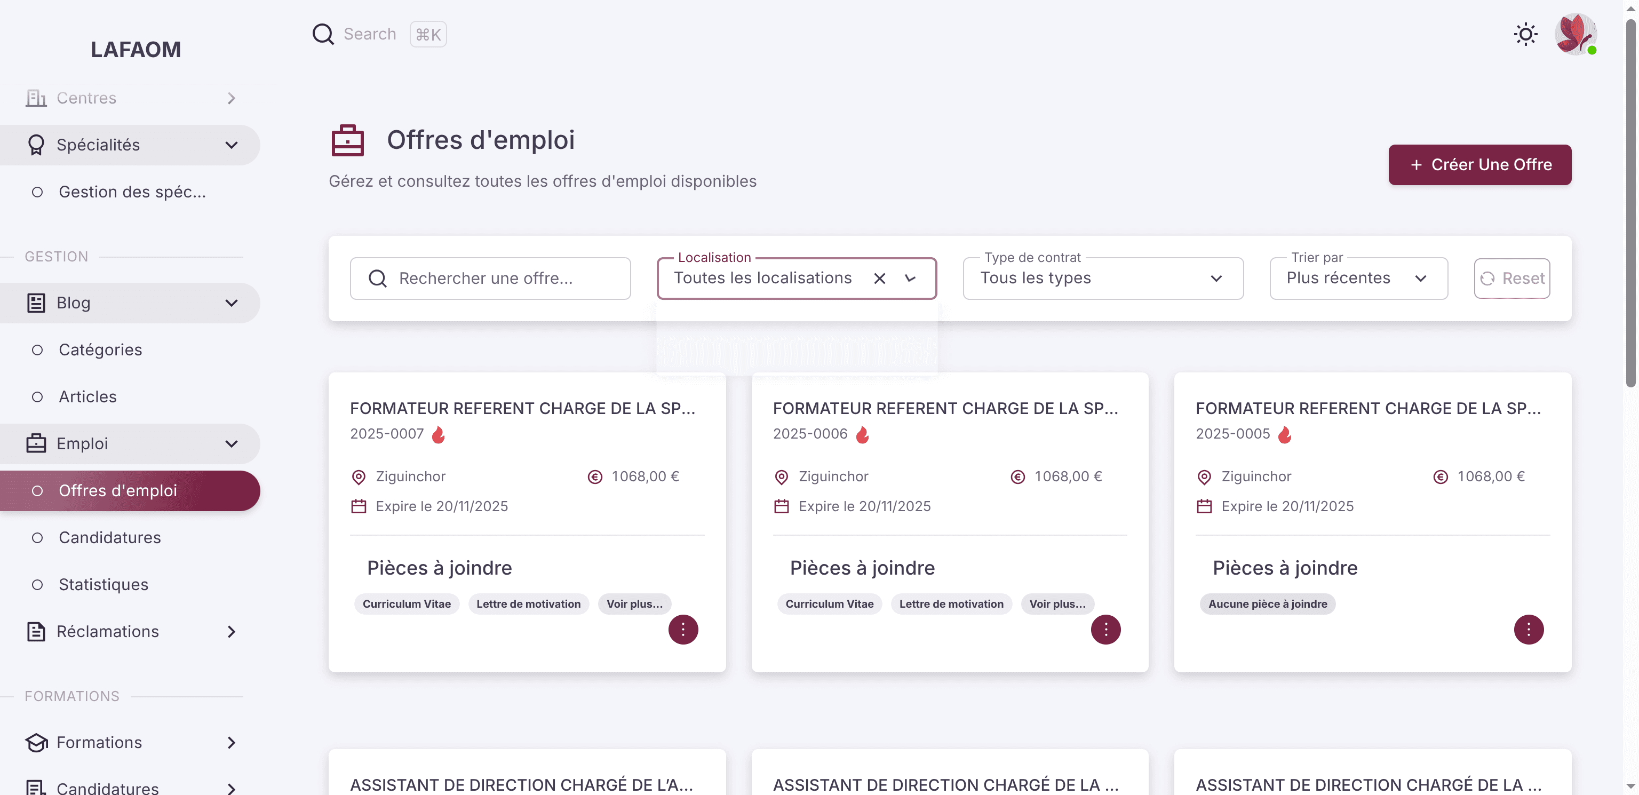Focus the Rechercher une offre search field
Screen dimensions: 1639x795
490,278
